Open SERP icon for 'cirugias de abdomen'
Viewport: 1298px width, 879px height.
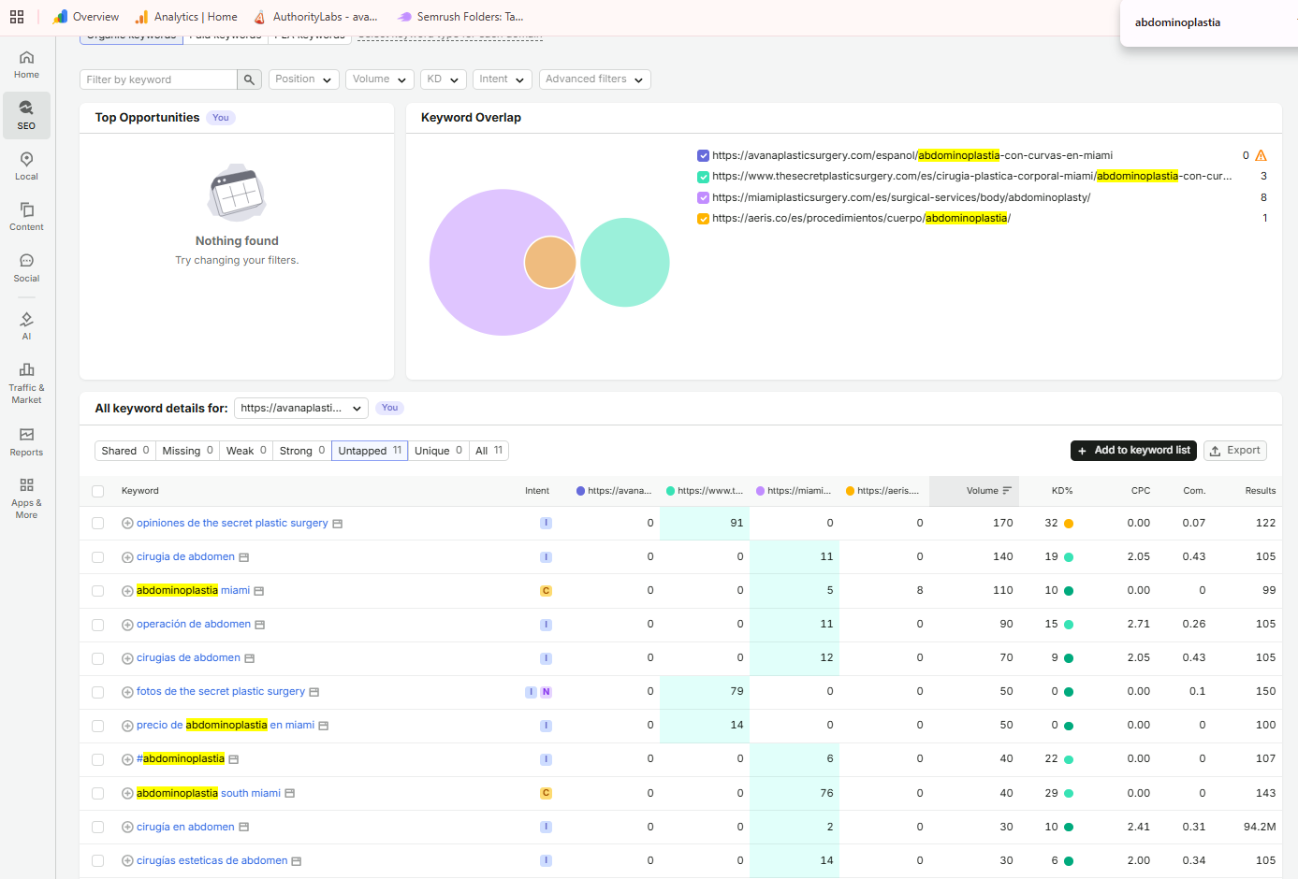[250, 658]
